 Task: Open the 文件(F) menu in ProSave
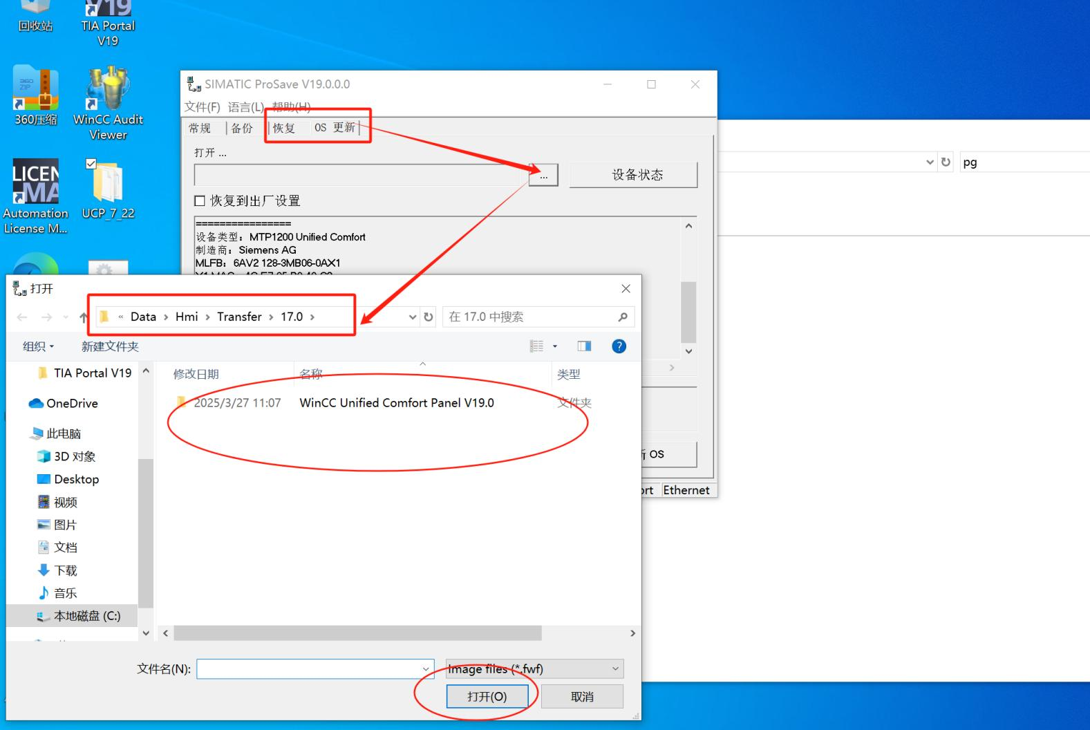click(x=202, y=106)
